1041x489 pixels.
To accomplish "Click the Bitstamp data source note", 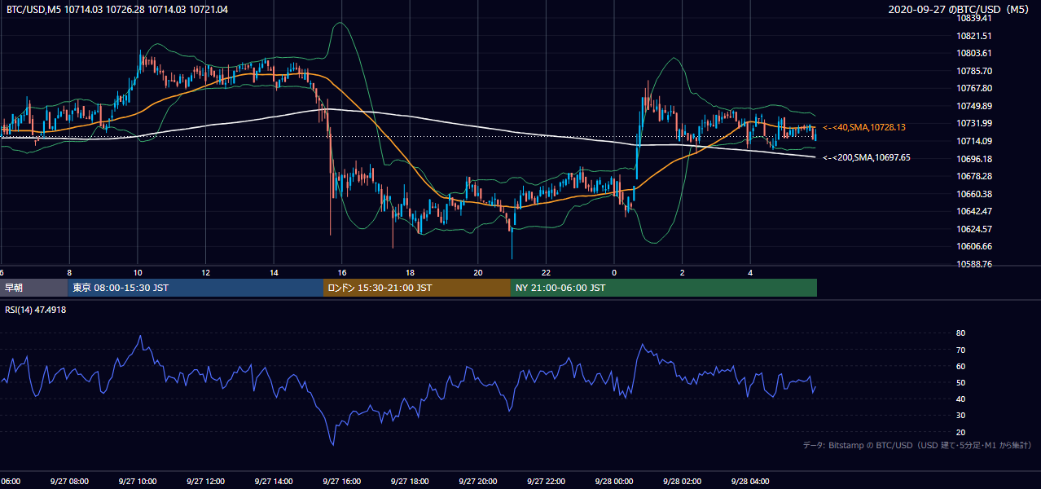I will click(x=917, y=445).
